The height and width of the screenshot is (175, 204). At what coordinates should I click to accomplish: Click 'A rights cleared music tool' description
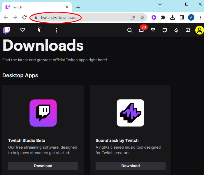tap(128, 150)
